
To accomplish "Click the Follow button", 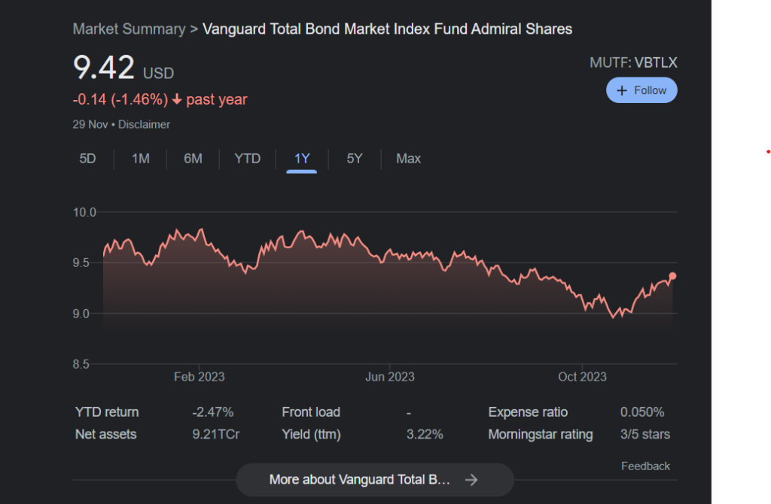I will (x=641, y=90).
